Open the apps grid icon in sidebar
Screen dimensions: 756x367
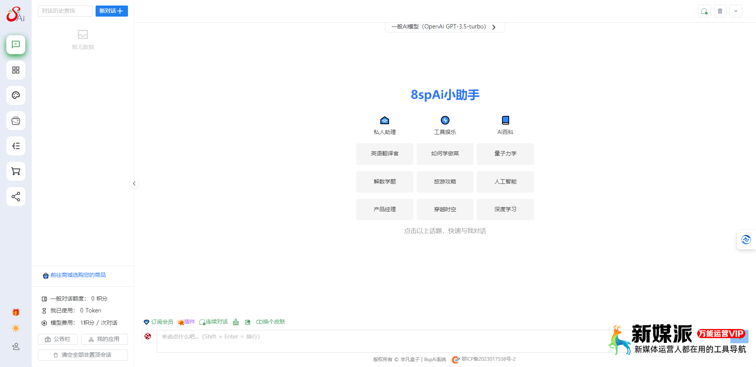point(16,70)
